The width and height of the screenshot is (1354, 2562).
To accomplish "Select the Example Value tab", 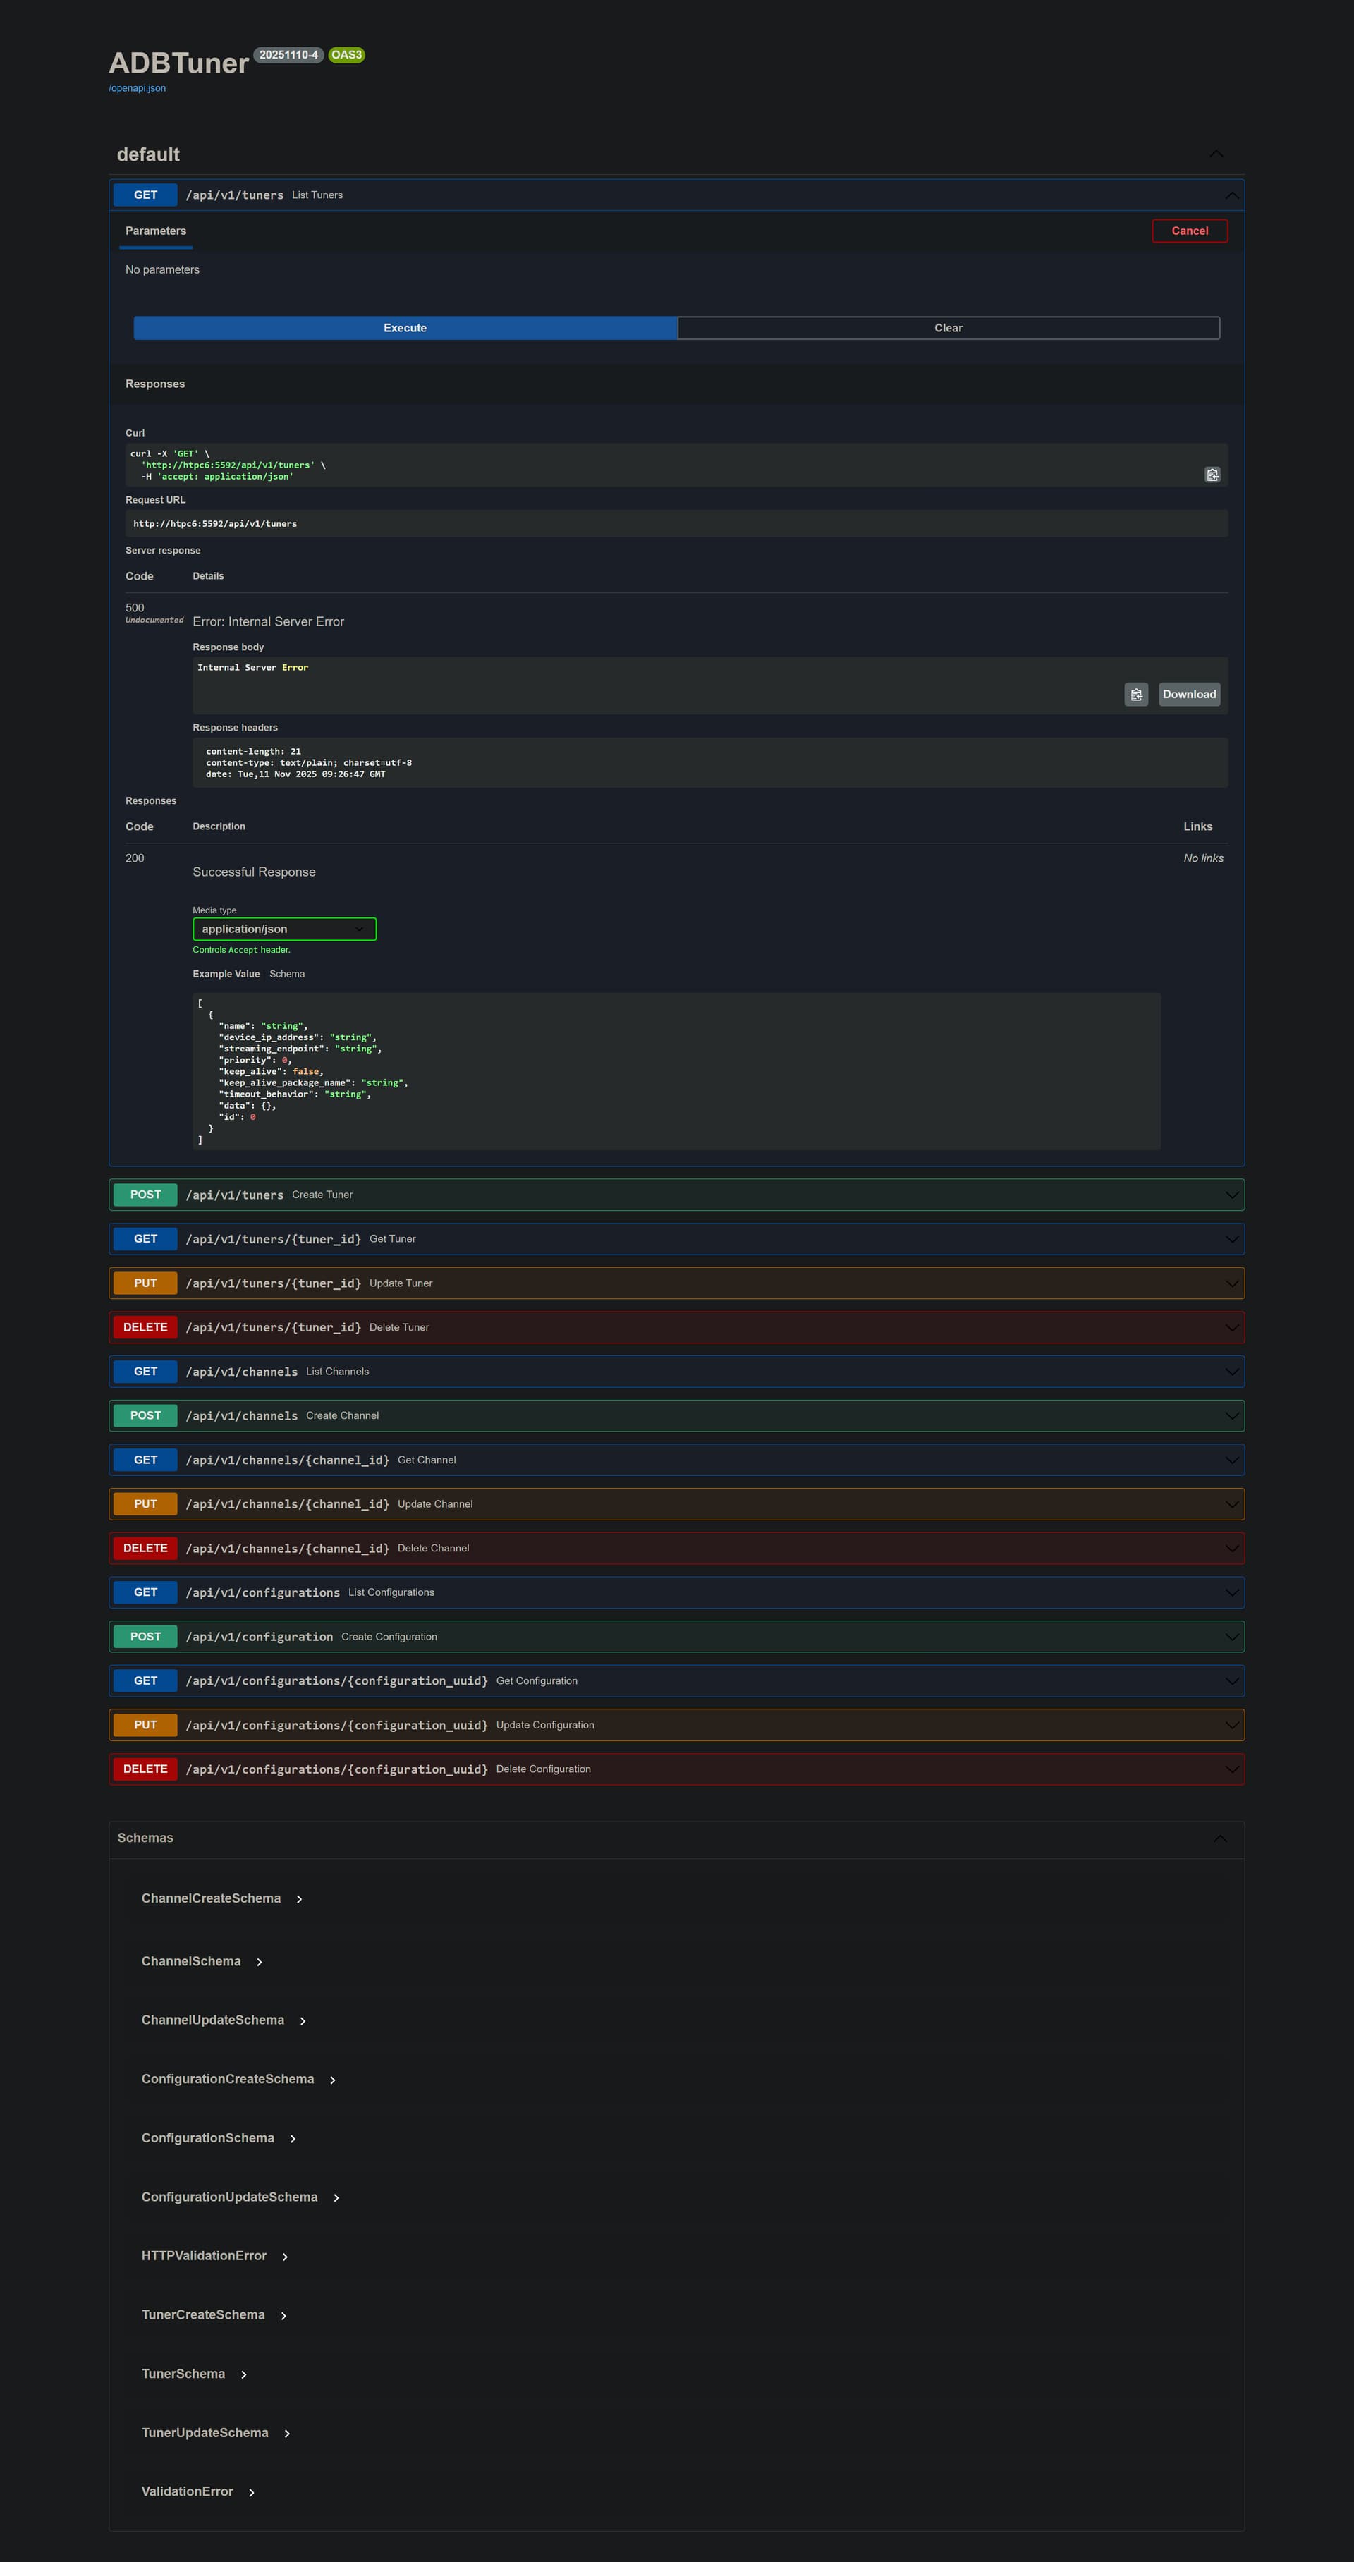I will click(226, 974).
